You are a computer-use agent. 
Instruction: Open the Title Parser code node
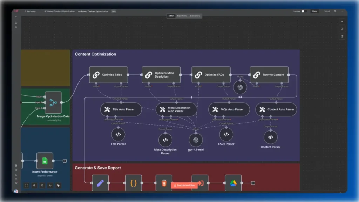[118, 134]
